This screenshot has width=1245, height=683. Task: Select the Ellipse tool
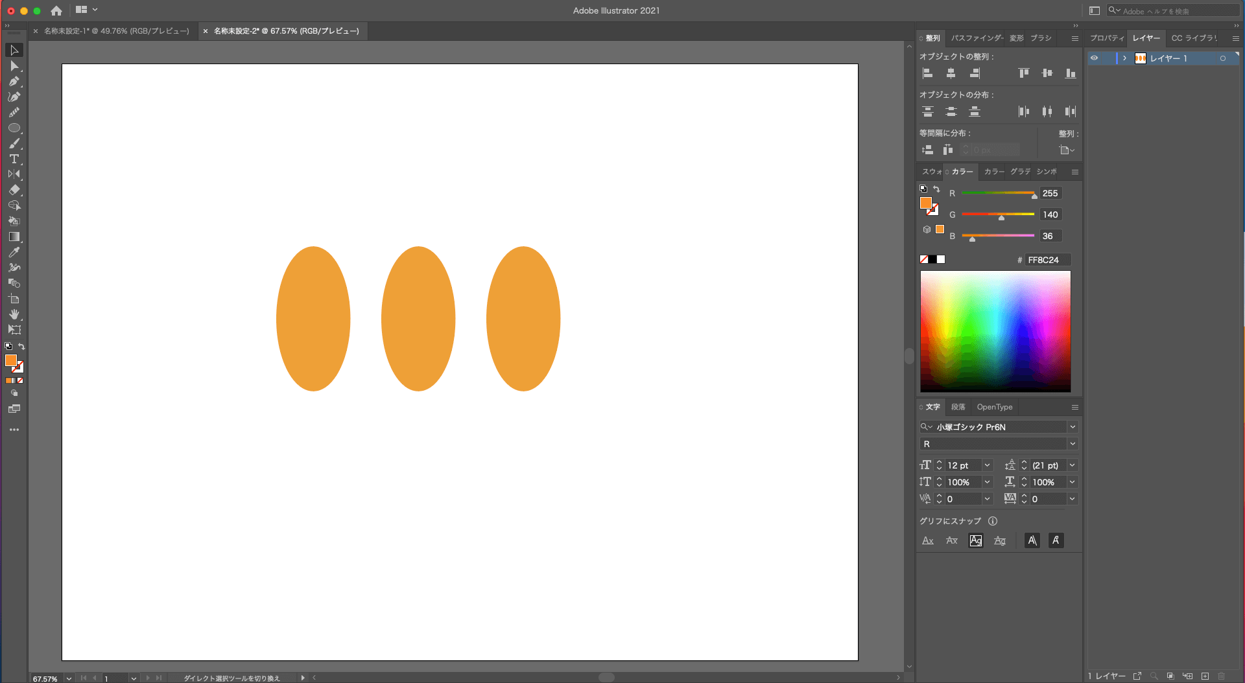coord(14,128)
